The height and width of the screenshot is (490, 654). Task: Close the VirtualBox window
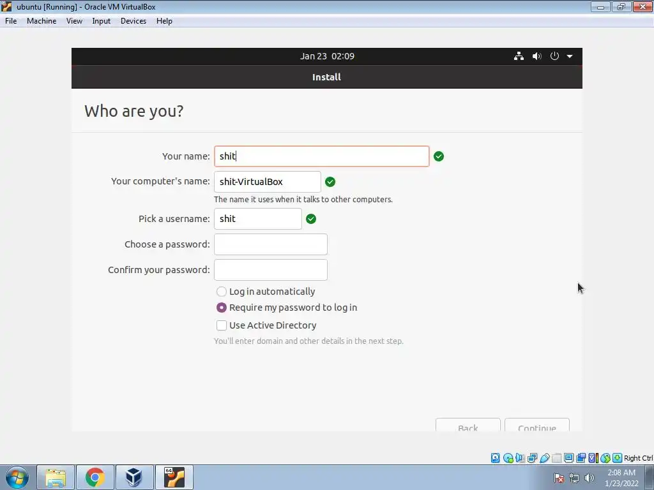point(643,6)
